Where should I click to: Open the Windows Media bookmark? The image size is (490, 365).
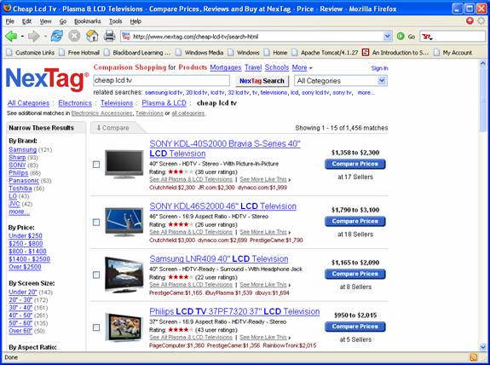[199, 53]
